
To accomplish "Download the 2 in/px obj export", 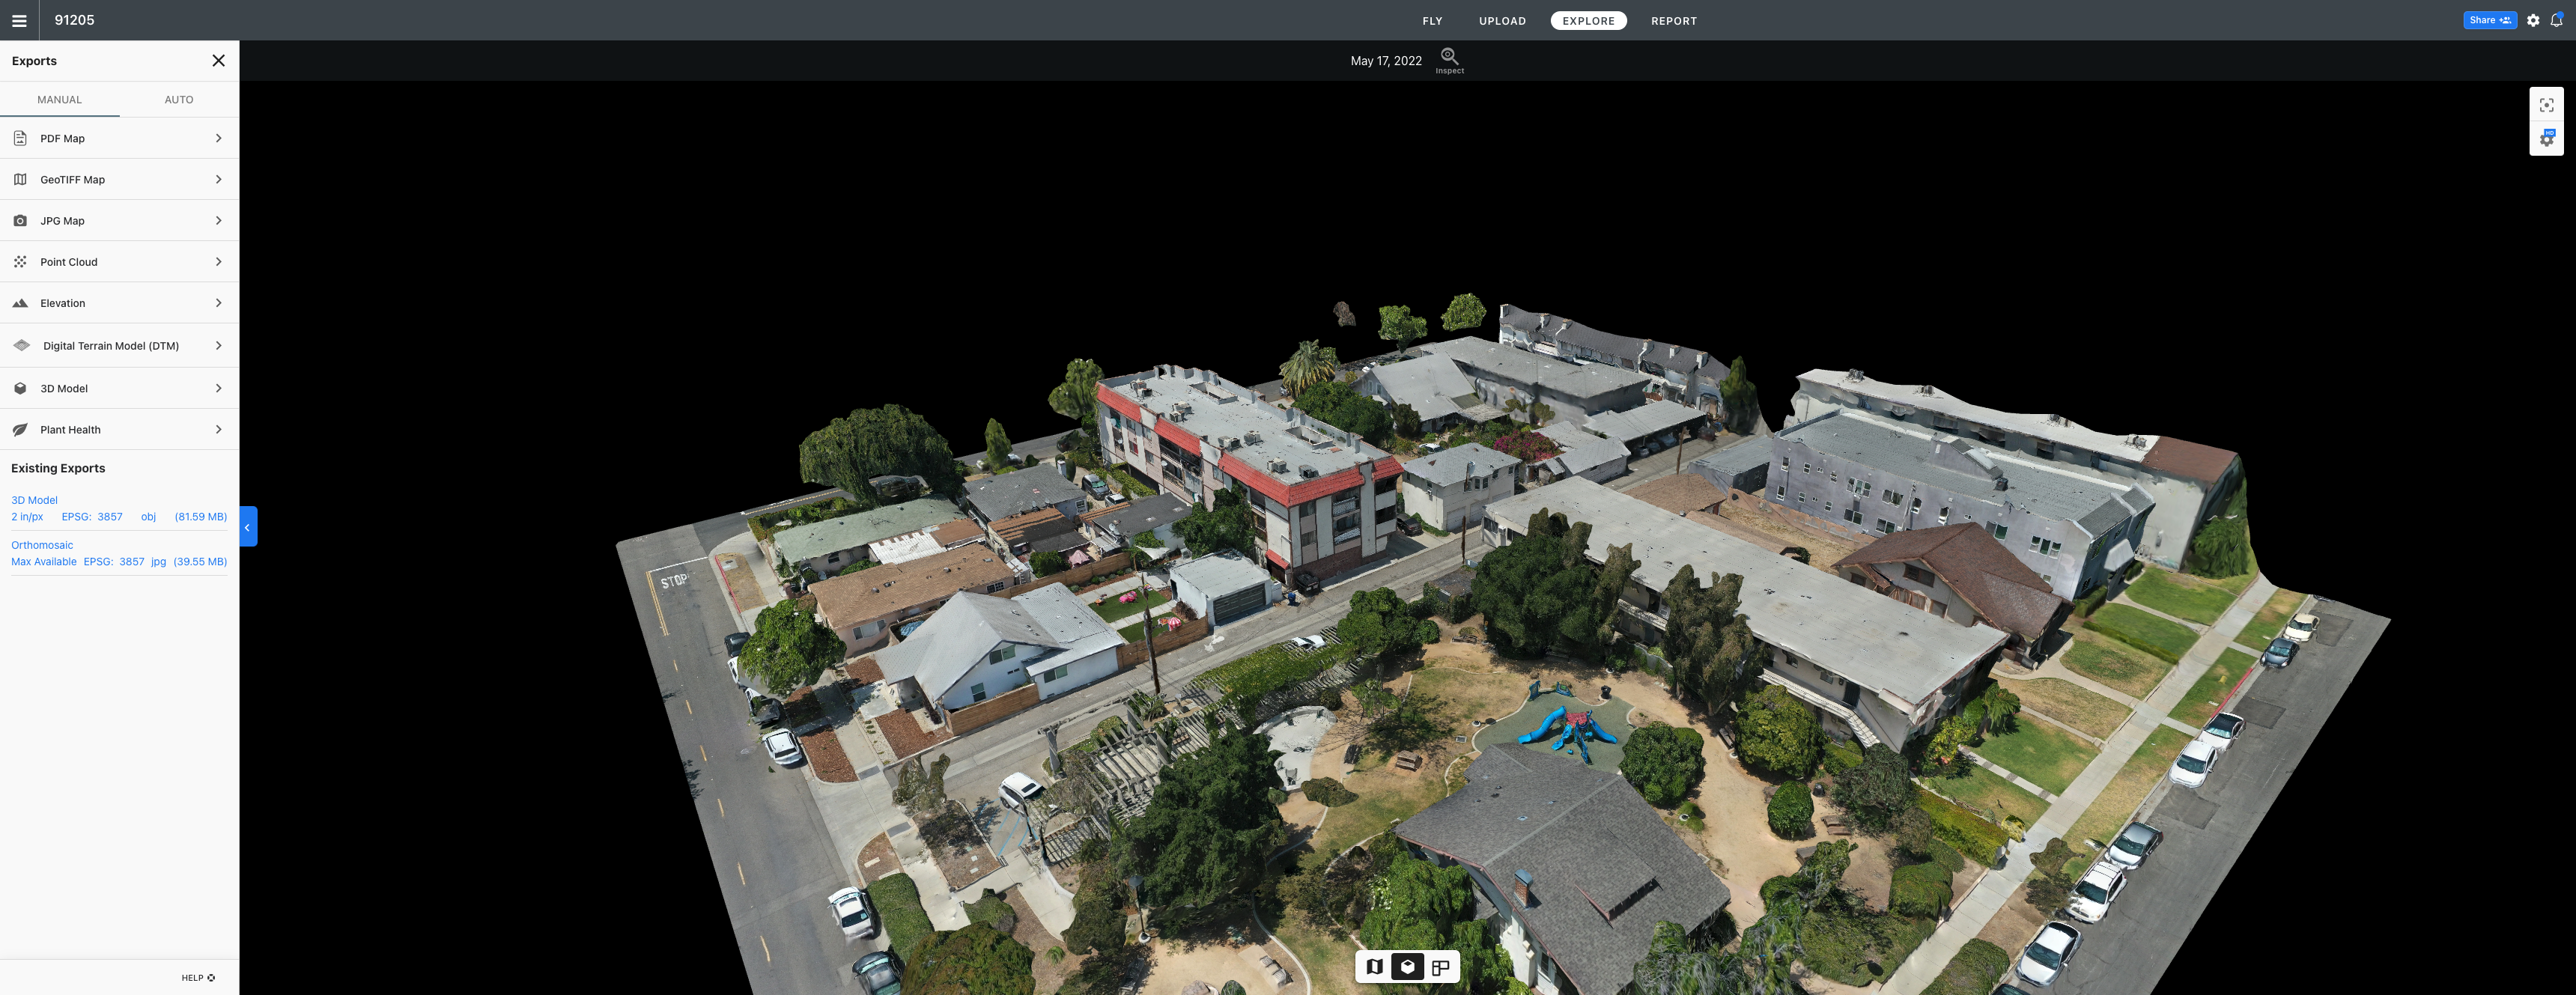I will click(119, 517).
